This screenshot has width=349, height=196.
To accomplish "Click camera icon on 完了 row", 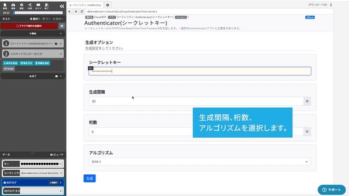I will click(x=56, y=76).
